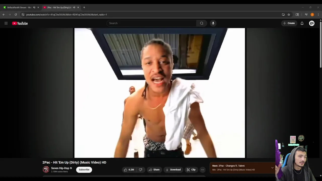Open the YouTube hamburger guide menu
This screenshot has width=322, height=181.
click(6, 23)
